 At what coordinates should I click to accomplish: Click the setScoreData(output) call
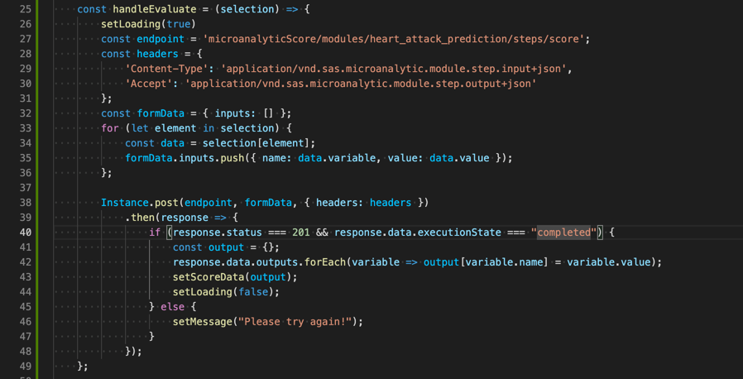(234, 277)
